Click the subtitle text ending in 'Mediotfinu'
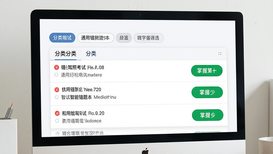This screenshot has height=154, width=273. click(x=89, y=97)
